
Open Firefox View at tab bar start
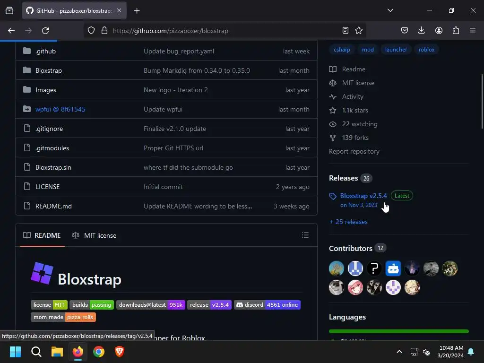tap(9, 11)
